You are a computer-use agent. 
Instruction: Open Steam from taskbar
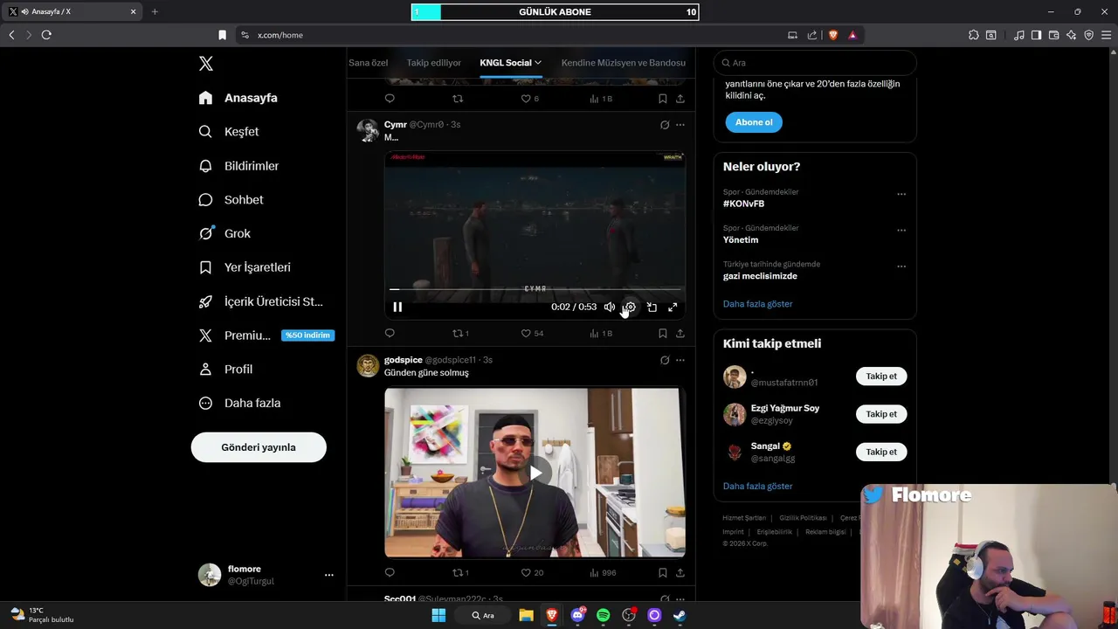click(680, 615)
